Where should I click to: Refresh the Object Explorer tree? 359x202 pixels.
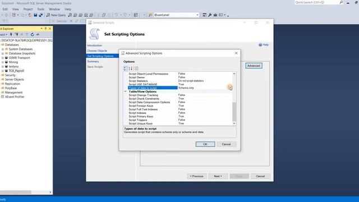pos(33,34)
